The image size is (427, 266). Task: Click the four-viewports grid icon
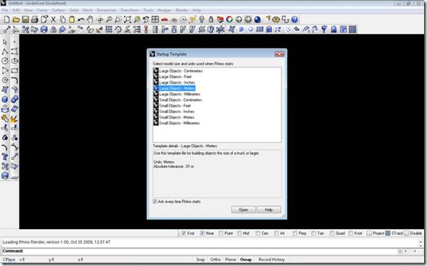tap(155, 20)
